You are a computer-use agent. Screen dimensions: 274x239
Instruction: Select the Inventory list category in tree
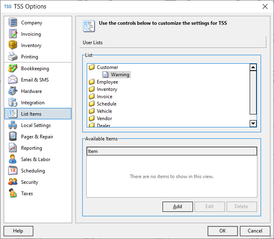pos(107,89)
